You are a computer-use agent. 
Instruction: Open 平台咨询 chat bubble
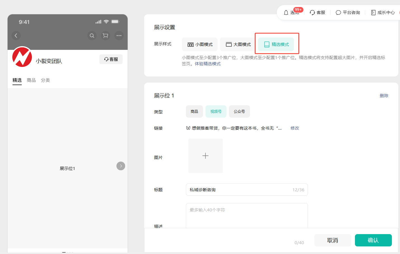coord(348,13)
